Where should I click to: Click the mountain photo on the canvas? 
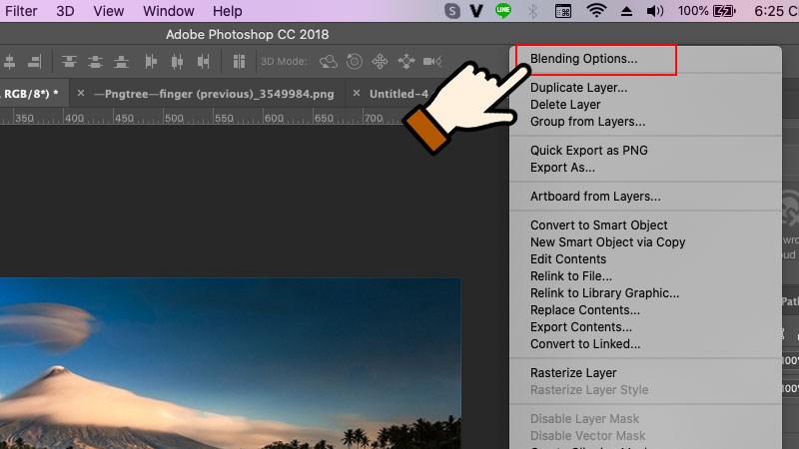pyautogui.click(x=230, y=369)
